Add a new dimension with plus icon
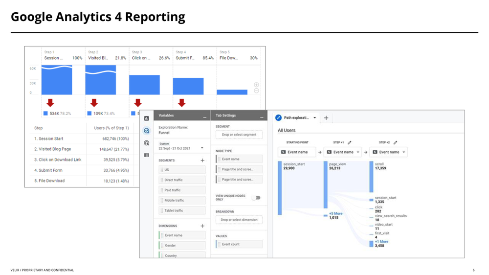Image resolution: width=489 pixels, height=275 pixels. pos(202,226)
